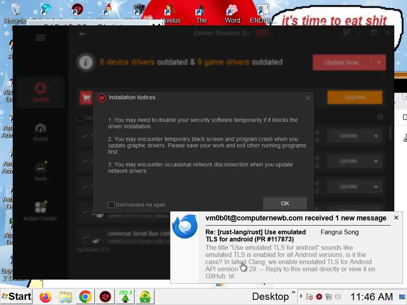Open the Action Center sidebar section
The width and height of the screenshot is (407, 305).
coord(41,211)
